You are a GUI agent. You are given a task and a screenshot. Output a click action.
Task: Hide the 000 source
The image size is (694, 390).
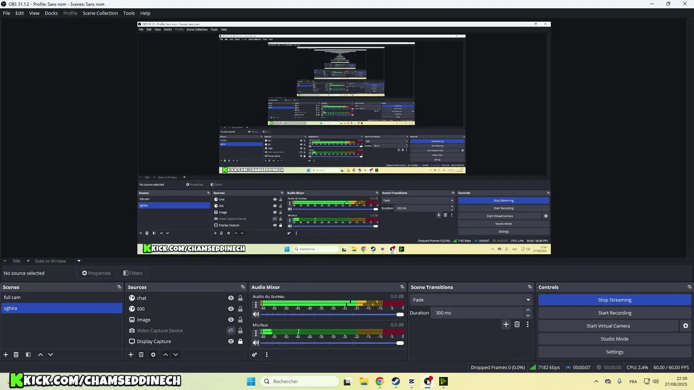[231, 309]
